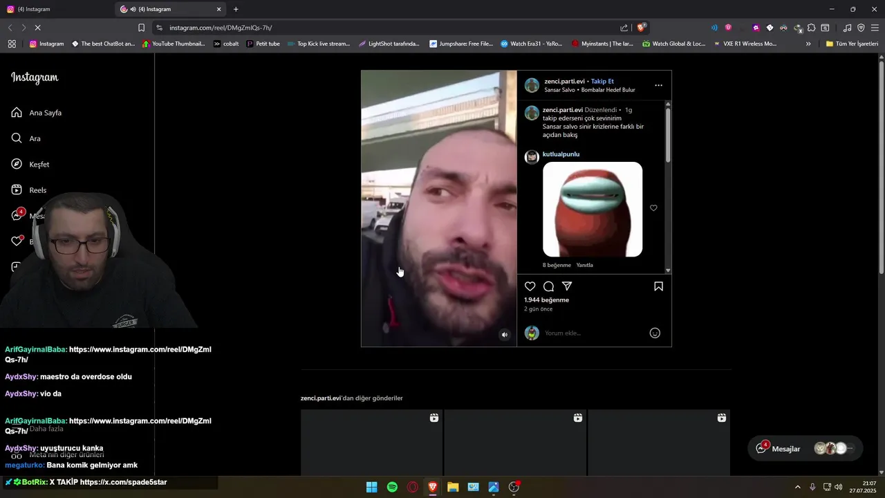Image resolution: width=885 pixels, height=498 pixels.
Task: Open kutlualpunlu's profile name
Action: pyautogui.click(x=561, y=154)
